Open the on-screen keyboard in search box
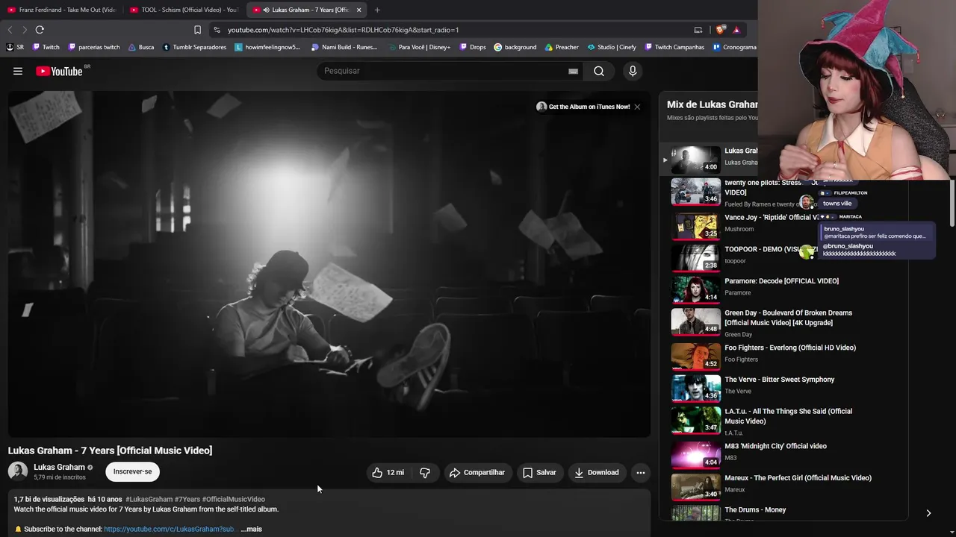The image size is (956, 537). (x=573, y=71)
